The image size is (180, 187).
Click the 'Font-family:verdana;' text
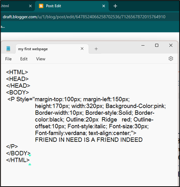pyautogui.click(x=61, y=133)
